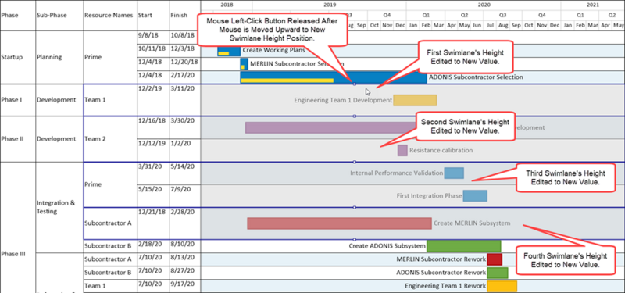
Task: Click the 2019 year header
Action: coord(329,5)
